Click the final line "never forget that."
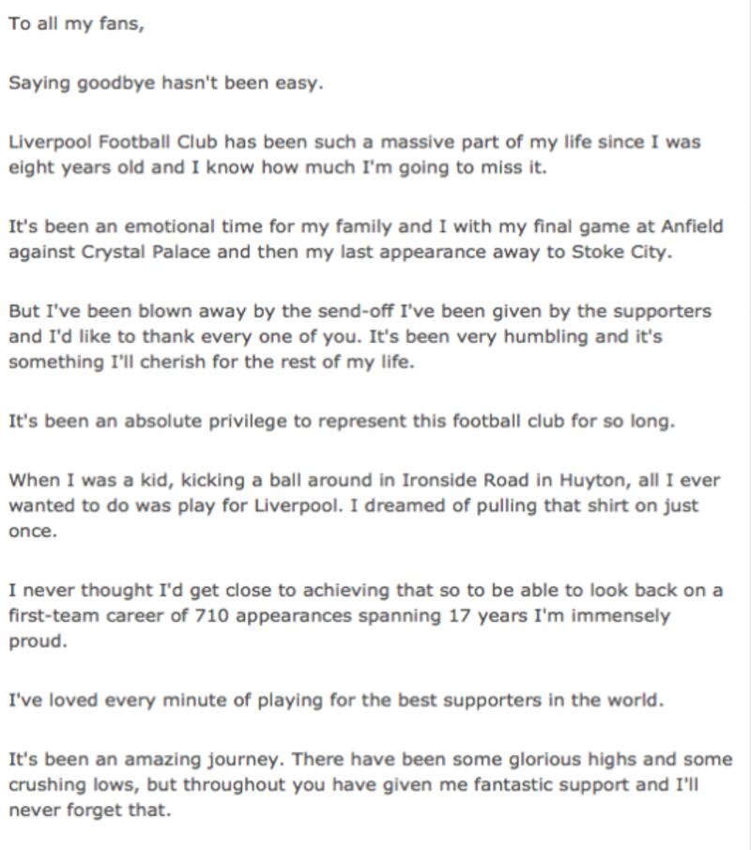Screen dimensions: 751x850 pyautogui.click(x=90, y=811)
